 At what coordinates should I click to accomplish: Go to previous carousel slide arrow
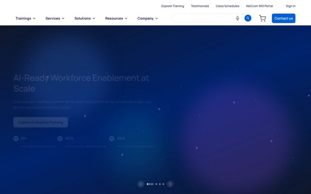click(x=141, y=184)
